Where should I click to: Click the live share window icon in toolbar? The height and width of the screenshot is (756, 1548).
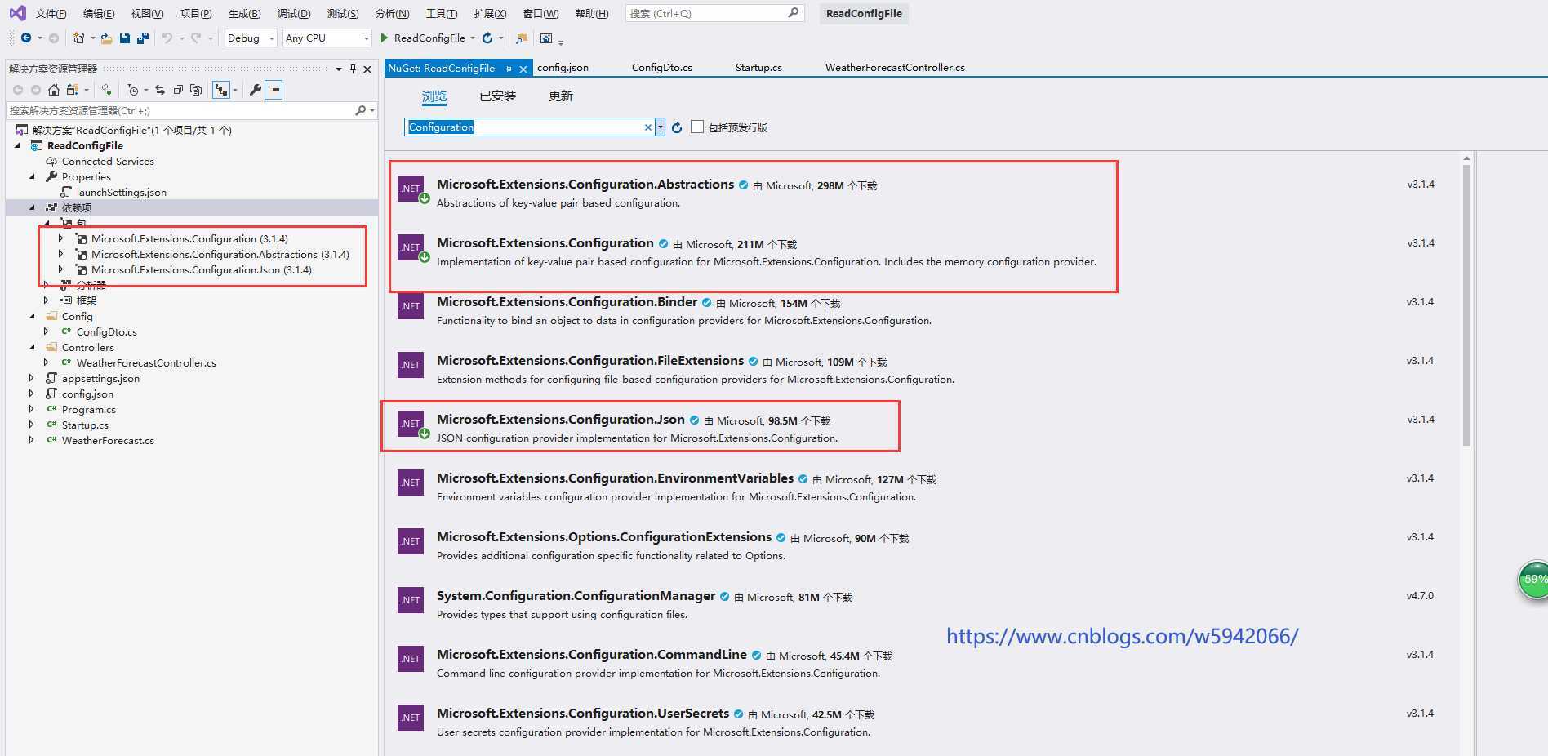point(546,38)
